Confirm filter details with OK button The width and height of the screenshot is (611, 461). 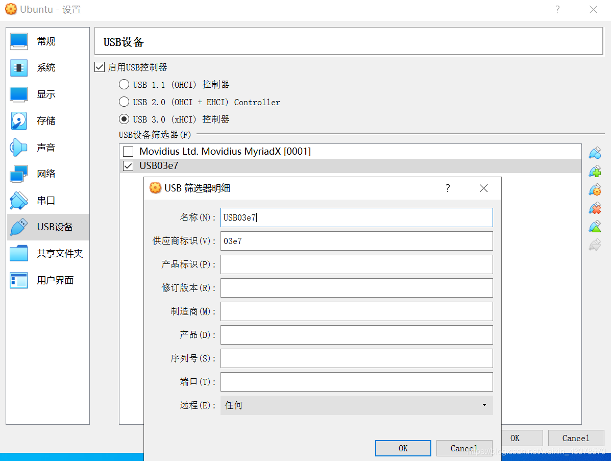403,448
